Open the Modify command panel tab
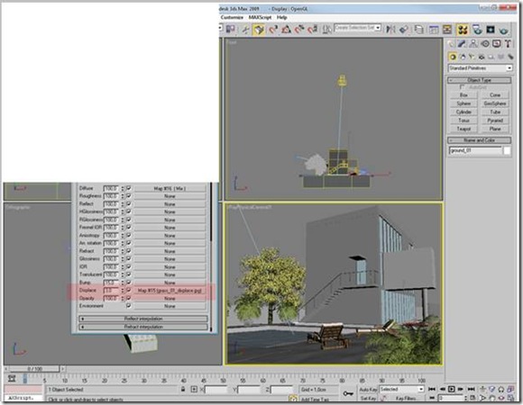523x405 pixels. point(462,43)
